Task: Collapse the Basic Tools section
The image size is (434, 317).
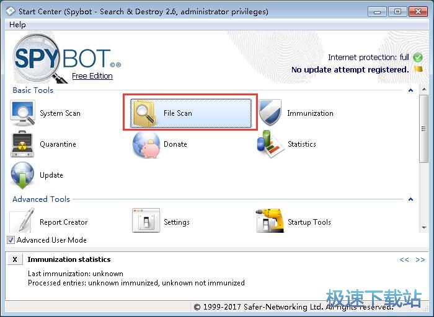Action: [x=410, y=90]
